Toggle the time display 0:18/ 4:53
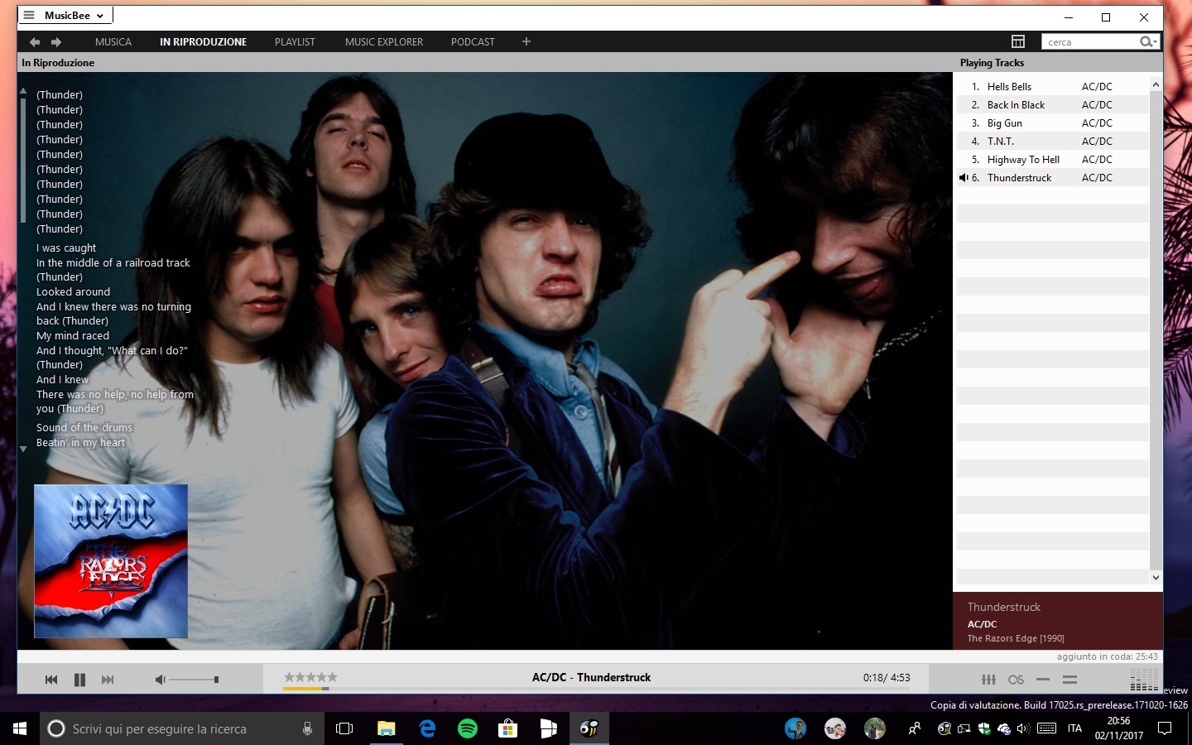The height and width of the screenshot is (745, 1192). tap(887, 677)
